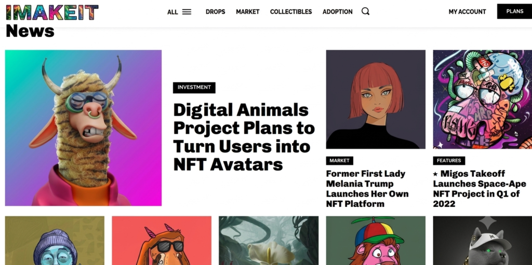Open the propeller-hat ape thumbnail
Screen dimensions: 532x265
[x=376, y=241]
